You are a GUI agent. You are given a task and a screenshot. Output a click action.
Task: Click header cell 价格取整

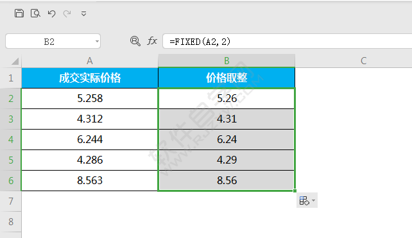(x=227, y=78)
